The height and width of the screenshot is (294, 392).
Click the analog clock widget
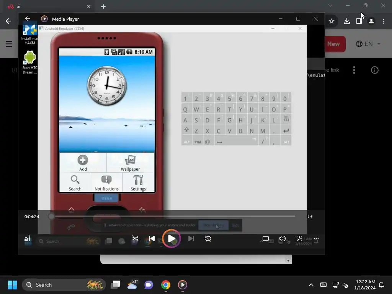pyautogui.click(x=107, y=86)
